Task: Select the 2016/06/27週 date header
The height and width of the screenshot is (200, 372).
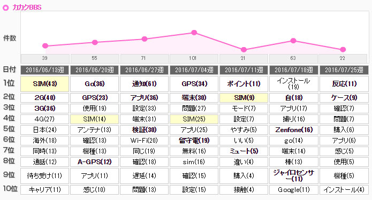Action: (x=144, y=70)
